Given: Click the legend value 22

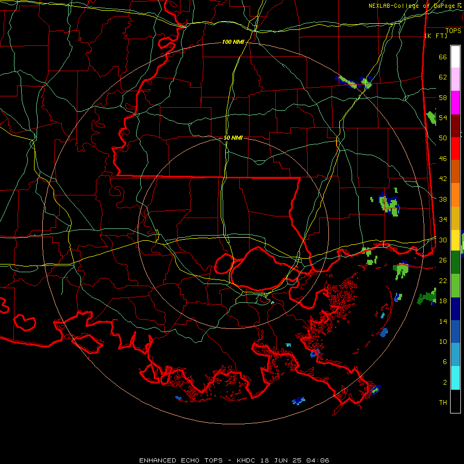Looking at the screenshot, I should coord(443,280).
